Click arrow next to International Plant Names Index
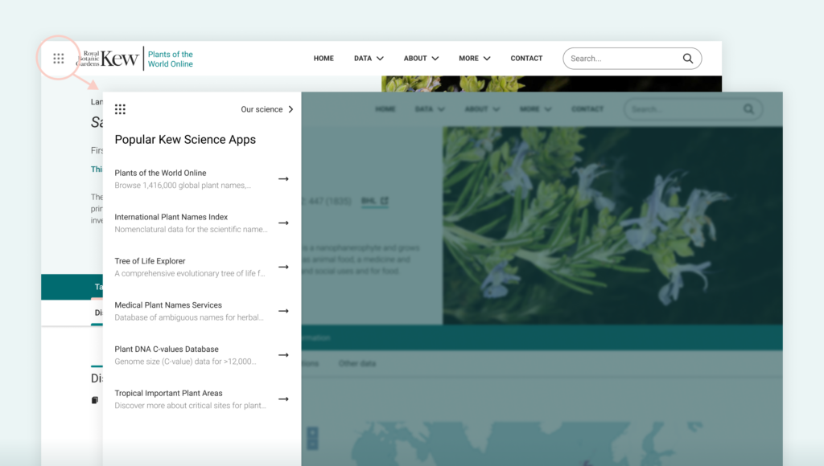 pyautogui.click(x=283, y=223)
